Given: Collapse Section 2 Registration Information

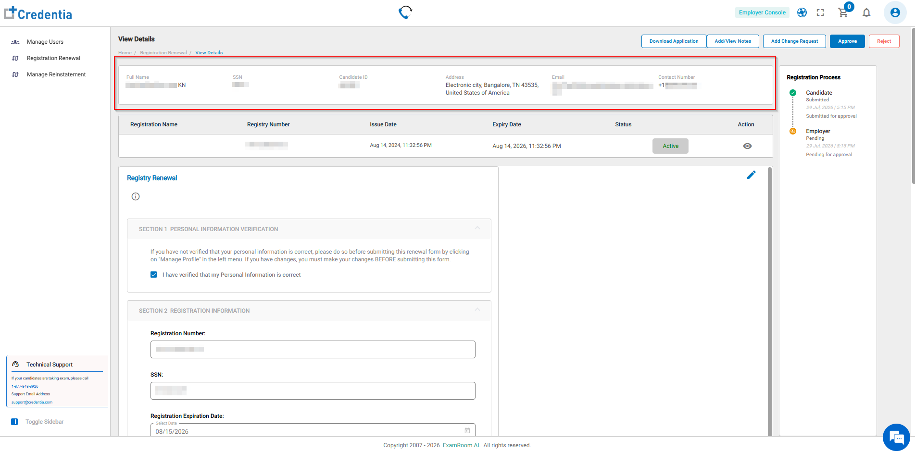Looking at the screenshot, I should click(477, 310).
